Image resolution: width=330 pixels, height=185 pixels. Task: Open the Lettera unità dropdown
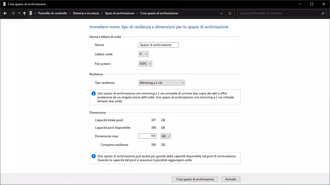click(144, 54)
